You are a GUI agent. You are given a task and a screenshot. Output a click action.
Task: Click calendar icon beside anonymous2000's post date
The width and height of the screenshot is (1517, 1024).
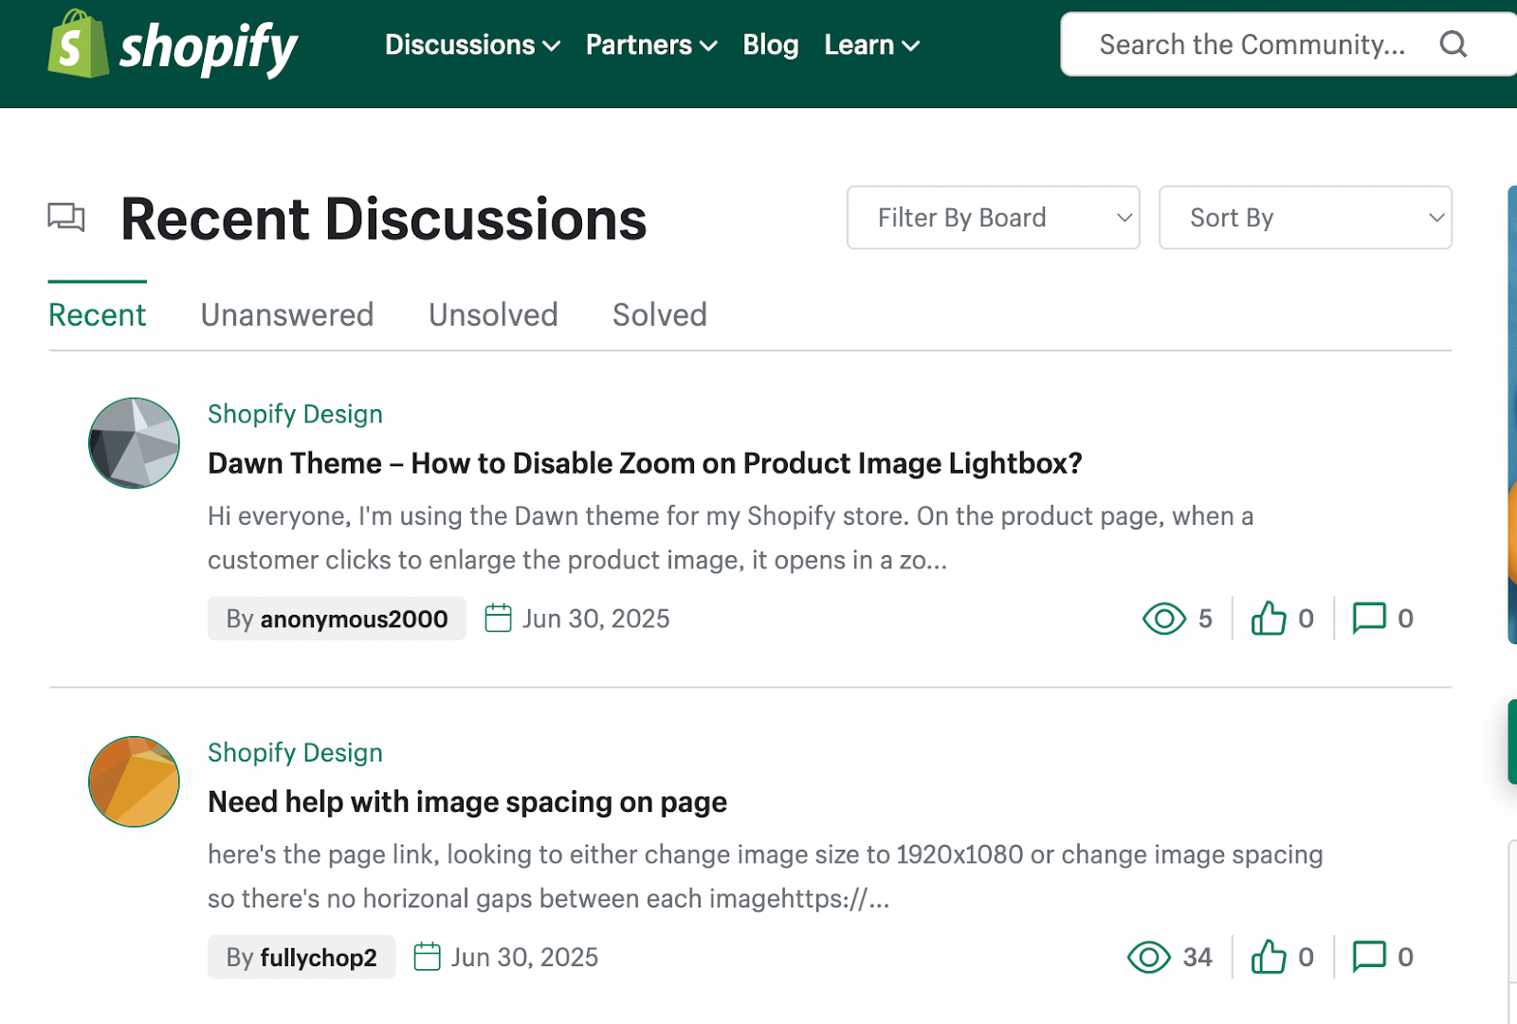(498, 618)
